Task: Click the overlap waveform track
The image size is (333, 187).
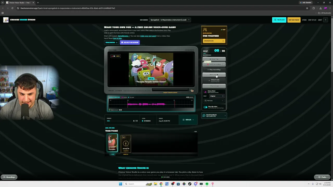Action: point(151,104)
